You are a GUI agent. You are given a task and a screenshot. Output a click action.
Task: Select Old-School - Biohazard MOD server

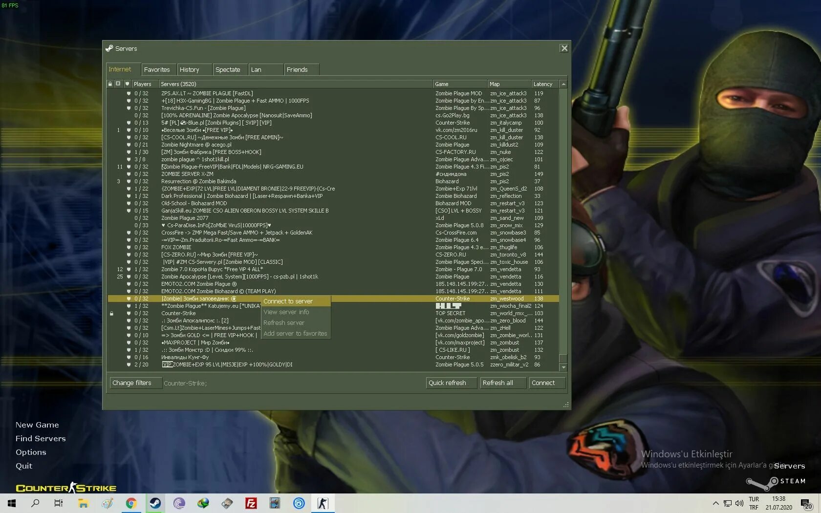pyautogui.click(x=333, y=203)
